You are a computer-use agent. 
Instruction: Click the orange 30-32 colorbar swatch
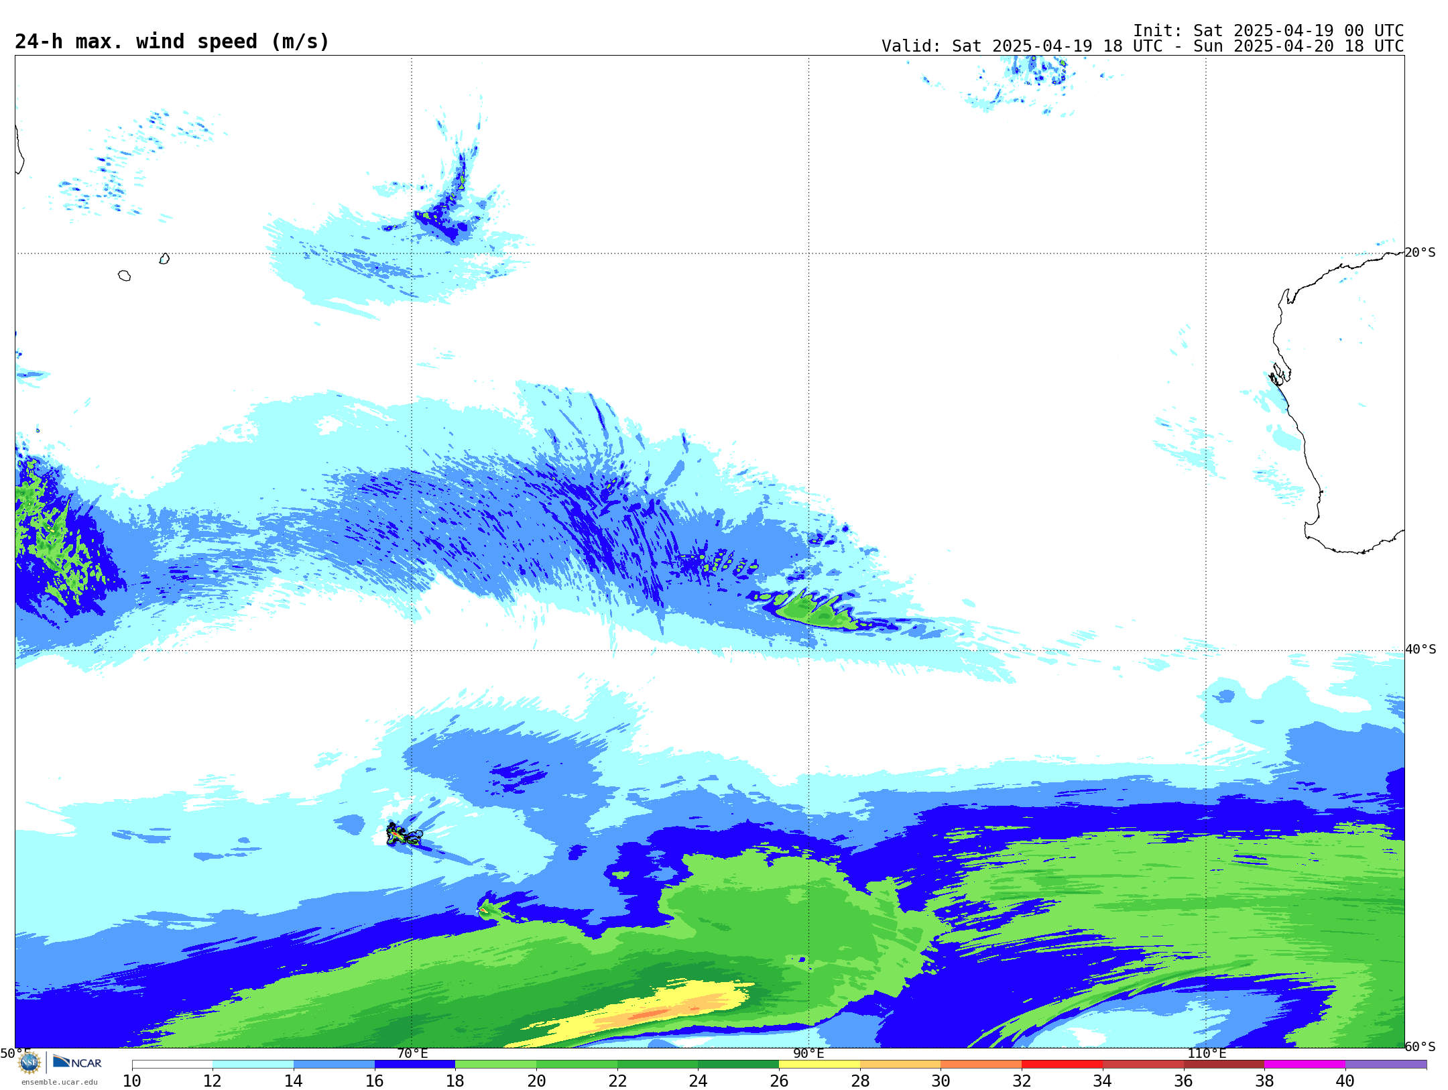tap(981, 1065)
